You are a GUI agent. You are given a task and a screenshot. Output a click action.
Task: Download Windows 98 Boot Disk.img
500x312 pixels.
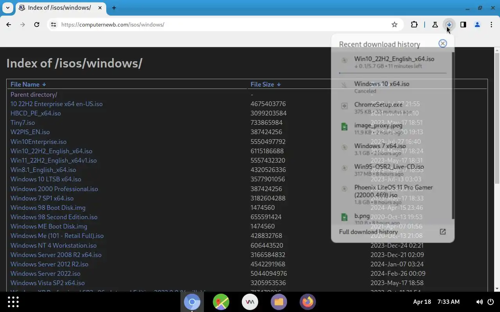tap(48, 207)
